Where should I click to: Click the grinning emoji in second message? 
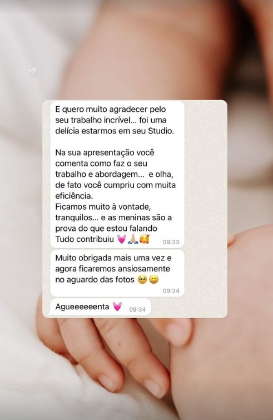click(153, 280)
